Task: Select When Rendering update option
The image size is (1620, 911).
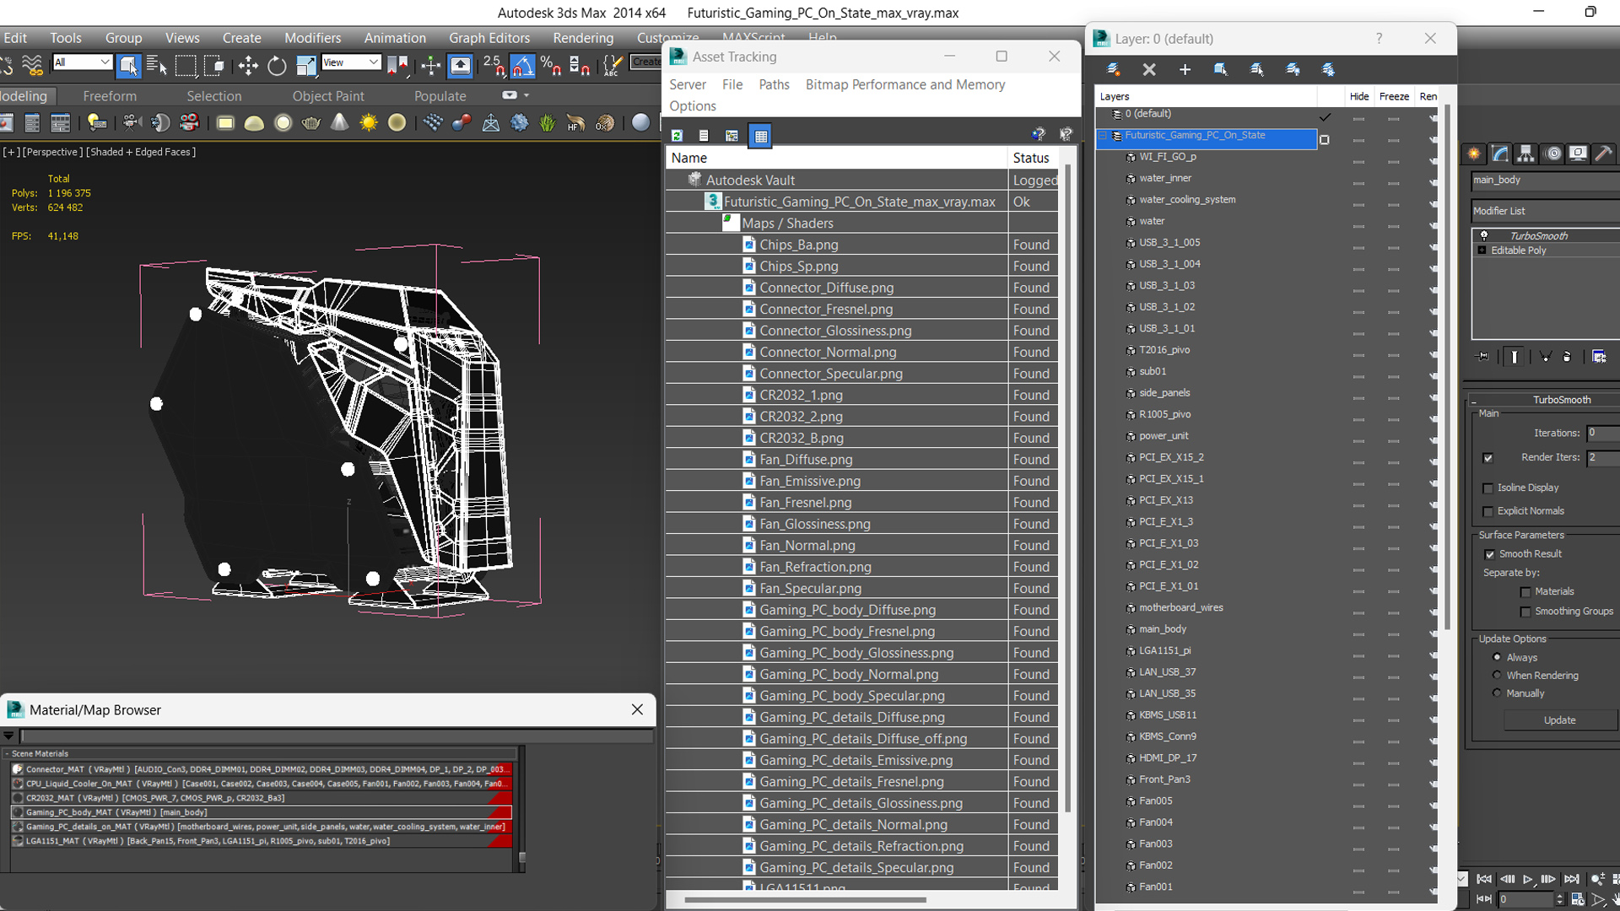Action: pos(1497,675)
